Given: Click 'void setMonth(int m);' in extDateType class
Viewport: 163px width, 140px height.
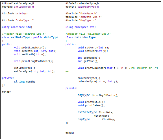Looking at the screenshot, I should 30,54.
